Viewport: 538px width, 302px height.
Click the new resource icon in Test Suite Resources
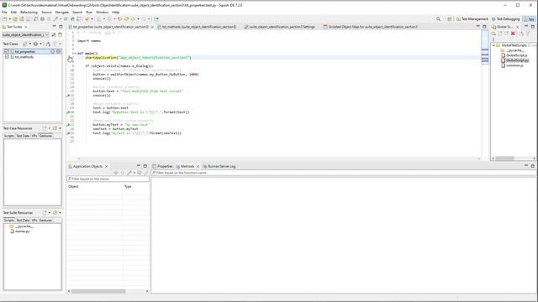(x=45, y=212)
